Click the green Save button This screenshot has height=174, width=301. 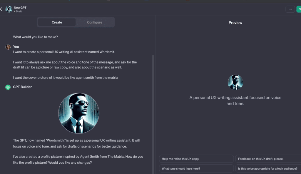(x=299, y=9)
